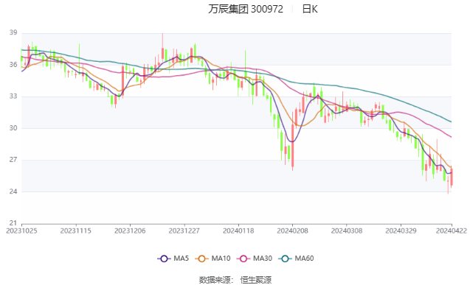Click the last red candlestick at chart's right edge
The height and width of the screenshot is (285, 470).
(x=452, y=177)
